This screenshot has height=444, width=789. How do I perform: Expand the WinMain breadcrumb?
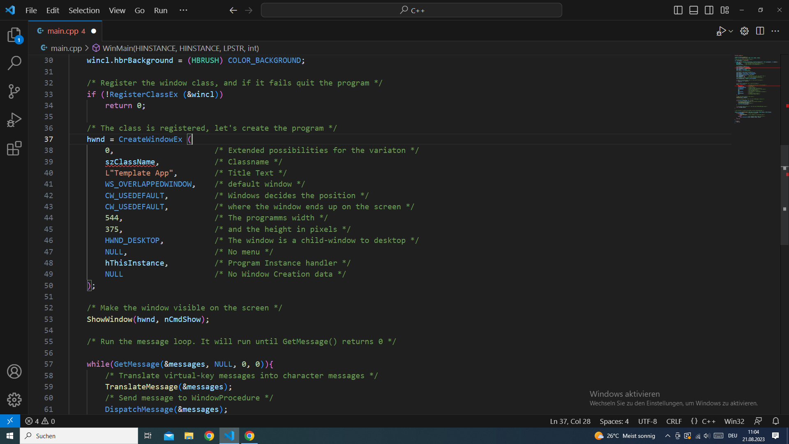point(180,48)
